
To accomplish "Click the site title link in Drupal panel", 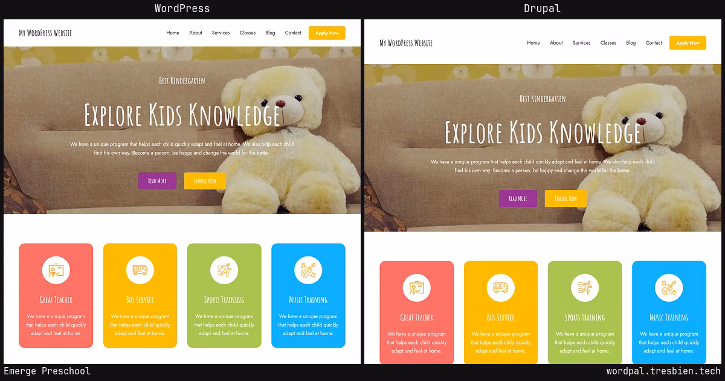I will tap(406, 43).
